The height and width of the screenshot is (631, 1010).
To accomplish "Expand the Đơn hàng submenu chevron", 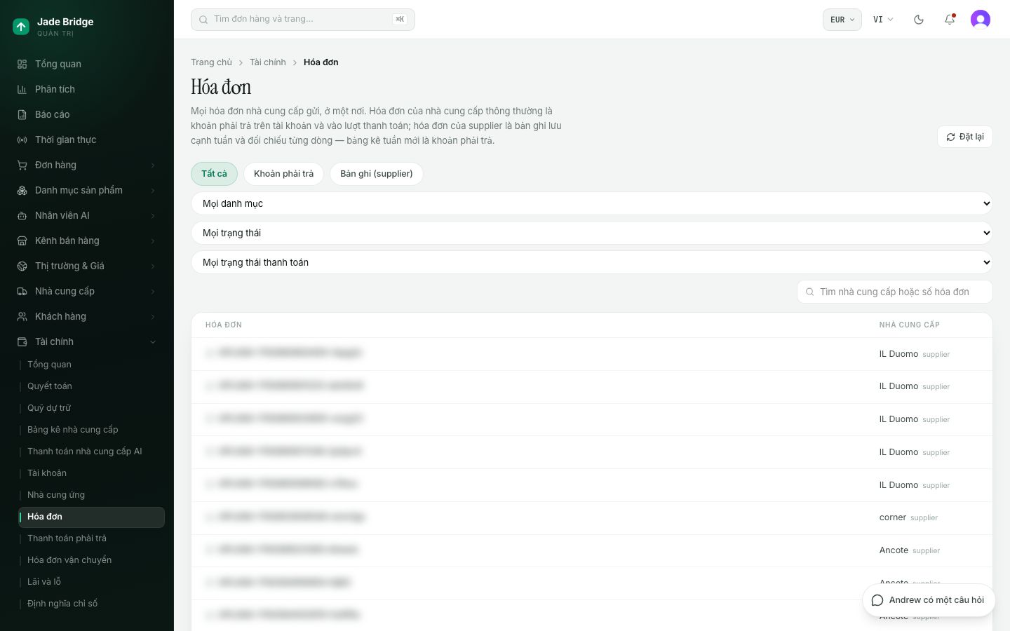I will [x=153, y=165].
